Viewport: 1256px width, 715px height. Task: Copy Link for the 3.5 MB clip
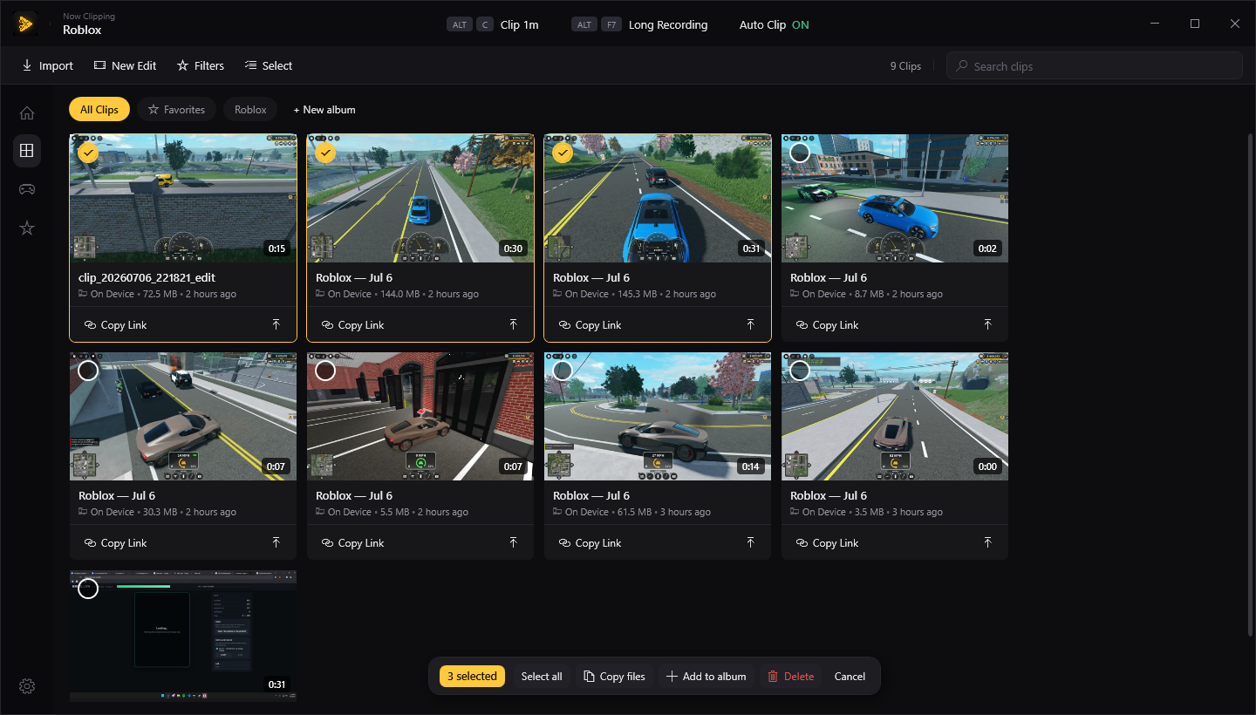(827, 542)
